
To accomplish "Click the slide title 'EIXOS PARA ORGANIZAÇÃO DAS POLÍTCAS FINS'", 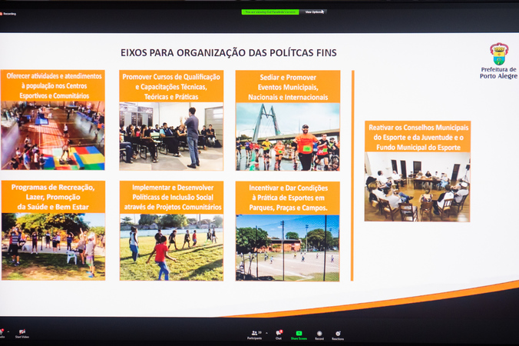I will coord(228,53).
